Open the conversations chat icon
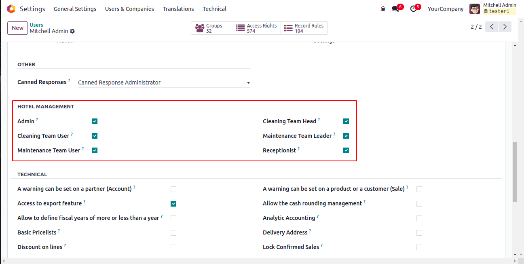Viewport: 524px width, 264px height. (395, 9)
